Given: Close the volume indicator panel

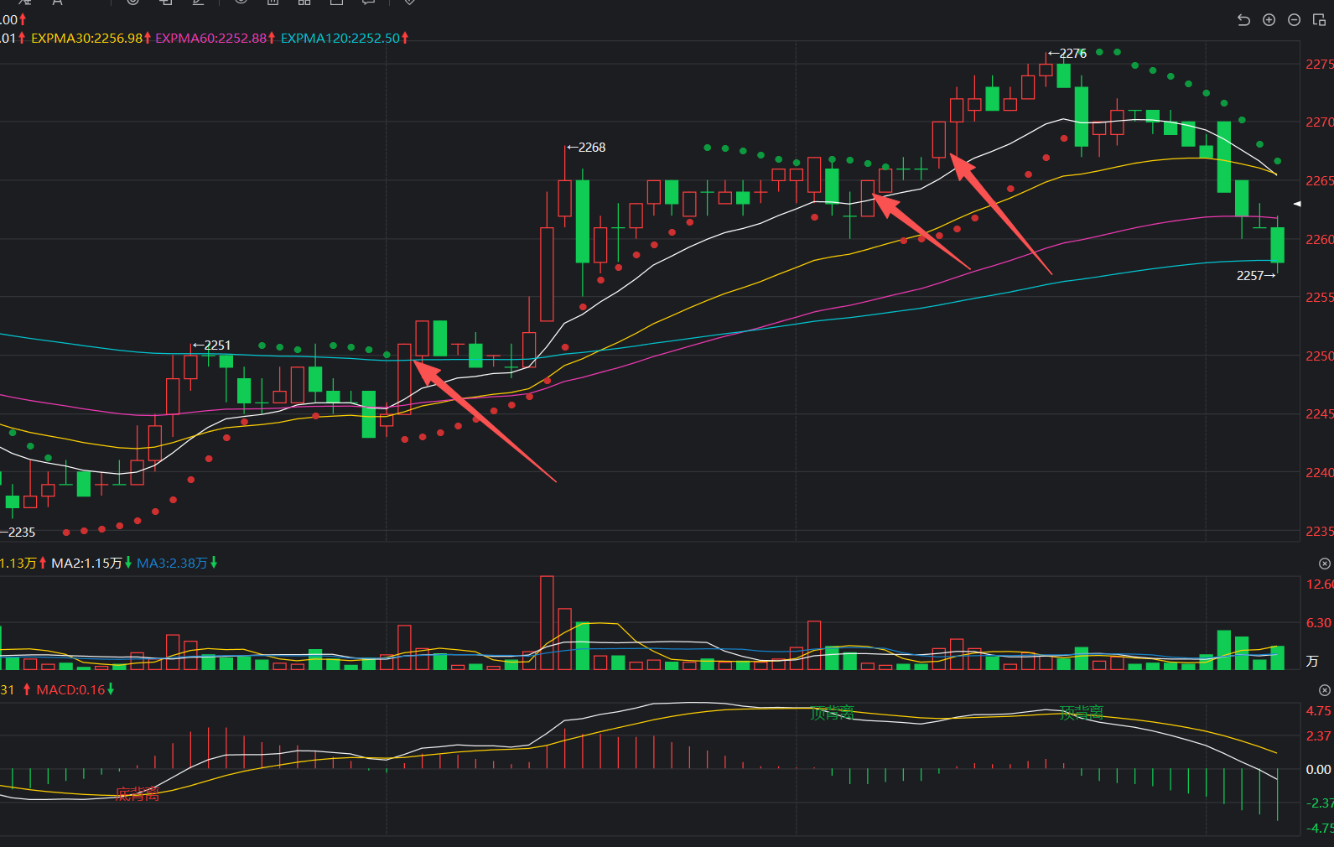Looking at the screenshot, I should pos(1325,564).
